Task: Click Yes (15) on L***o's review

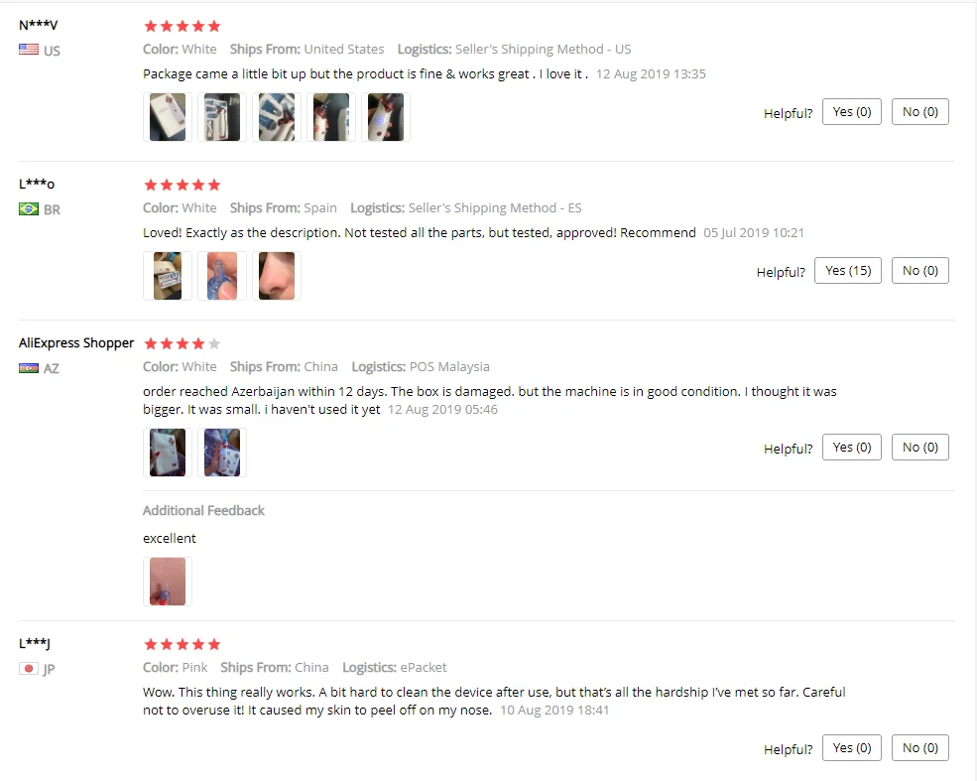Action: point(848,271)
